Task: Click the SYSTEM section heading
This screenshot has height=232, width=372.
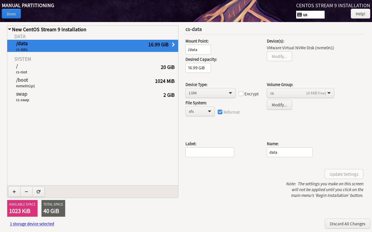Action: [x=23, y=59]
